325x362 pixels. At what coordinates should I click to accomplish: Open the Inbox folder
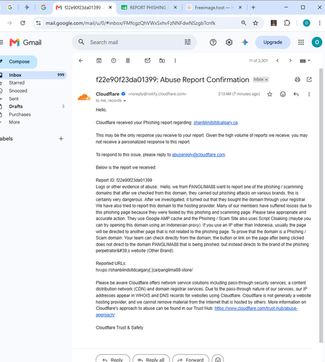[33, 75]
